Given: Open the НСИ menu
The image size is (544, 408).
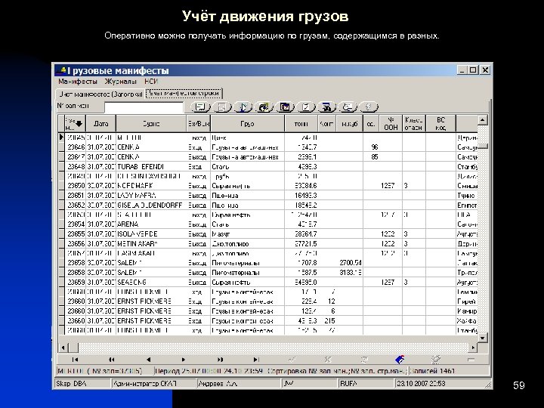Looking at the screenshot, I should tap(151, 82).
